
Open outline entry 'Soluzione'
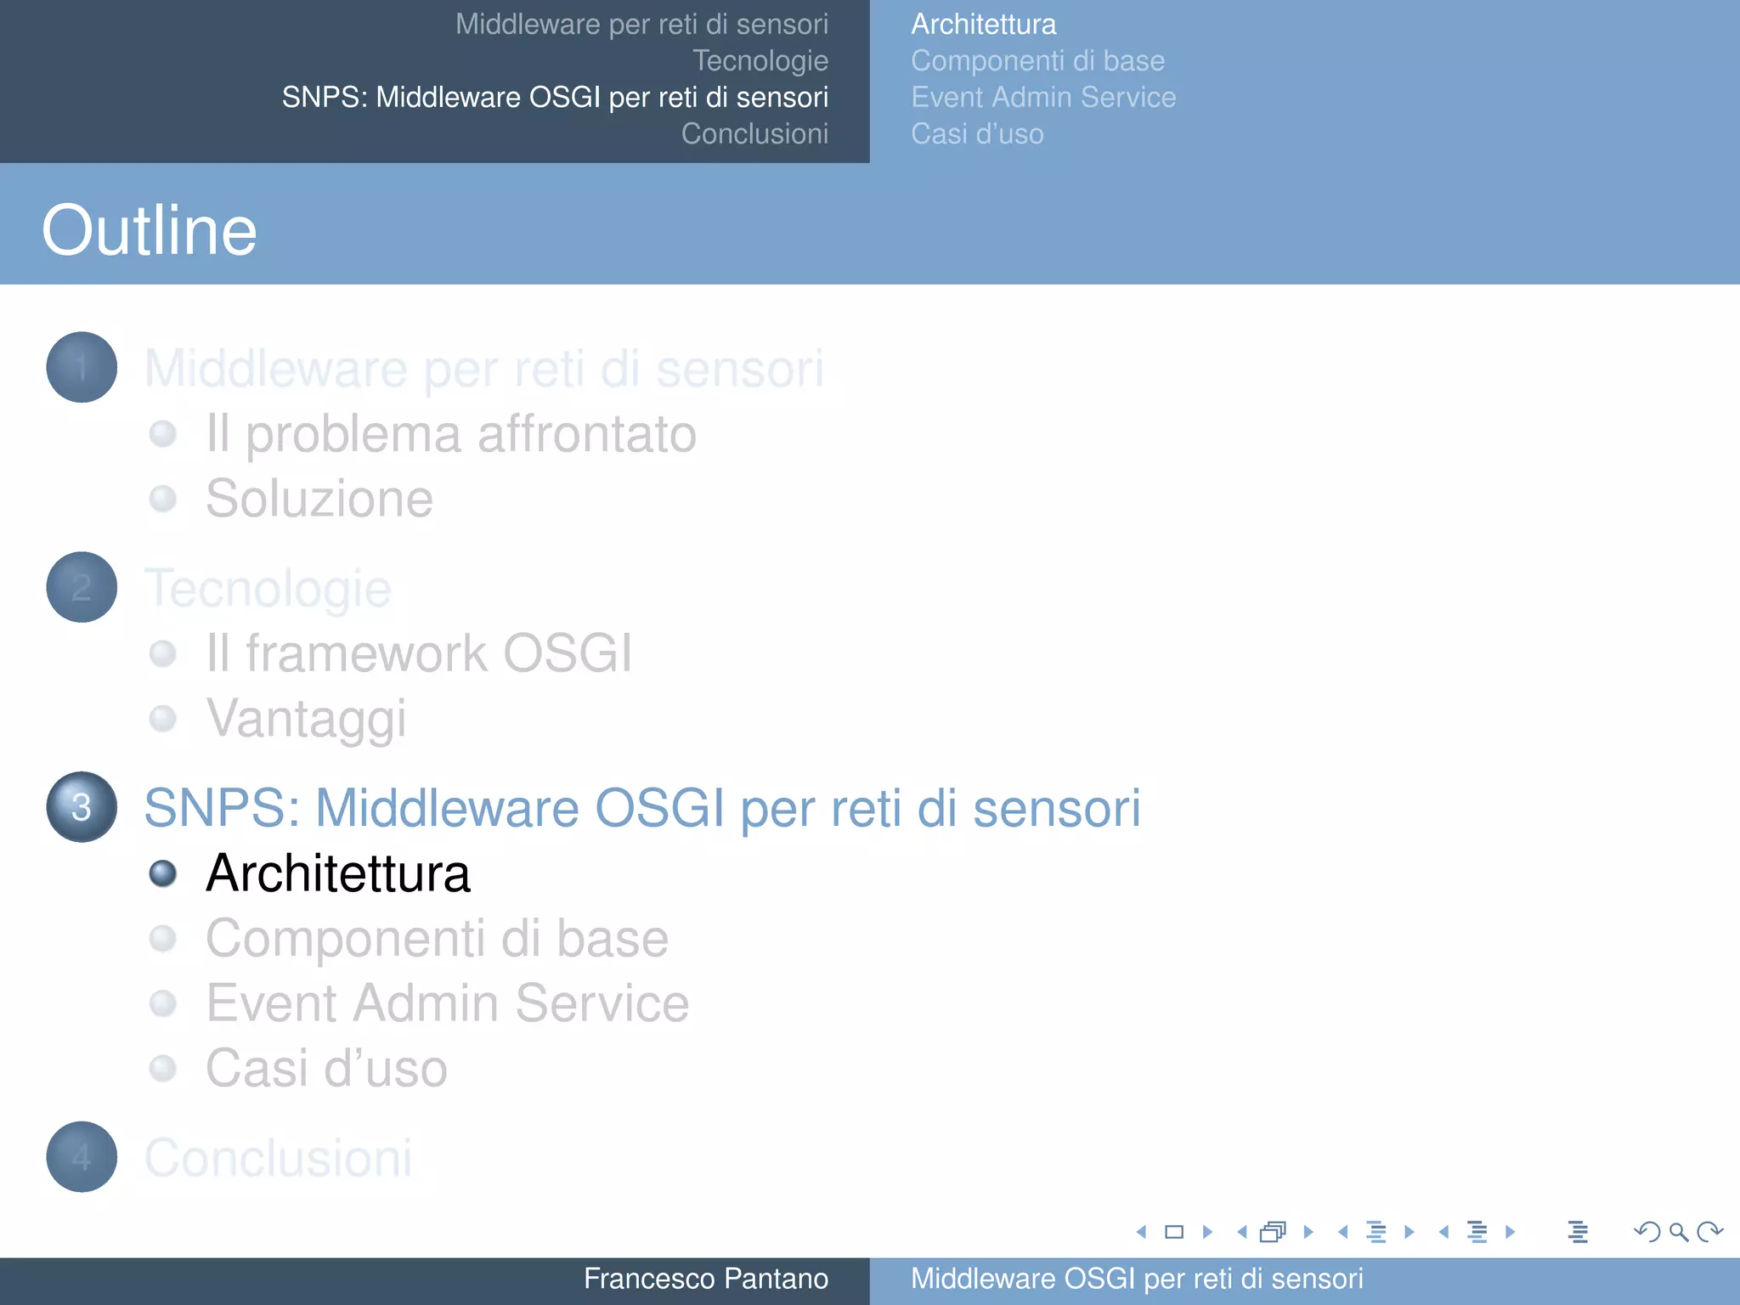[319, 499]
